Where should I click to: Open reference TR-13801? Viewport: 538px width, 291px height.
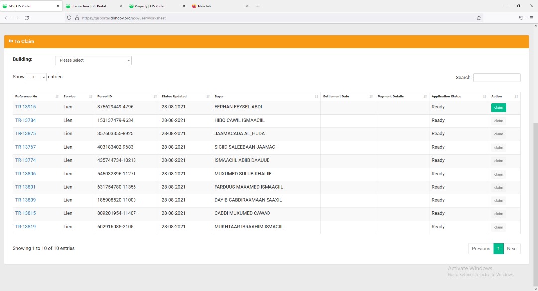[26, 187]
